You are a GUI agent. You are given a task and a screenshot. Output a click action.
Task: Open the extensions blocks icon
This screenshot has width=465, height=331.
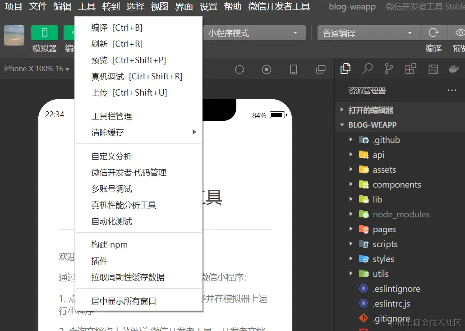(x=411, y=69)
